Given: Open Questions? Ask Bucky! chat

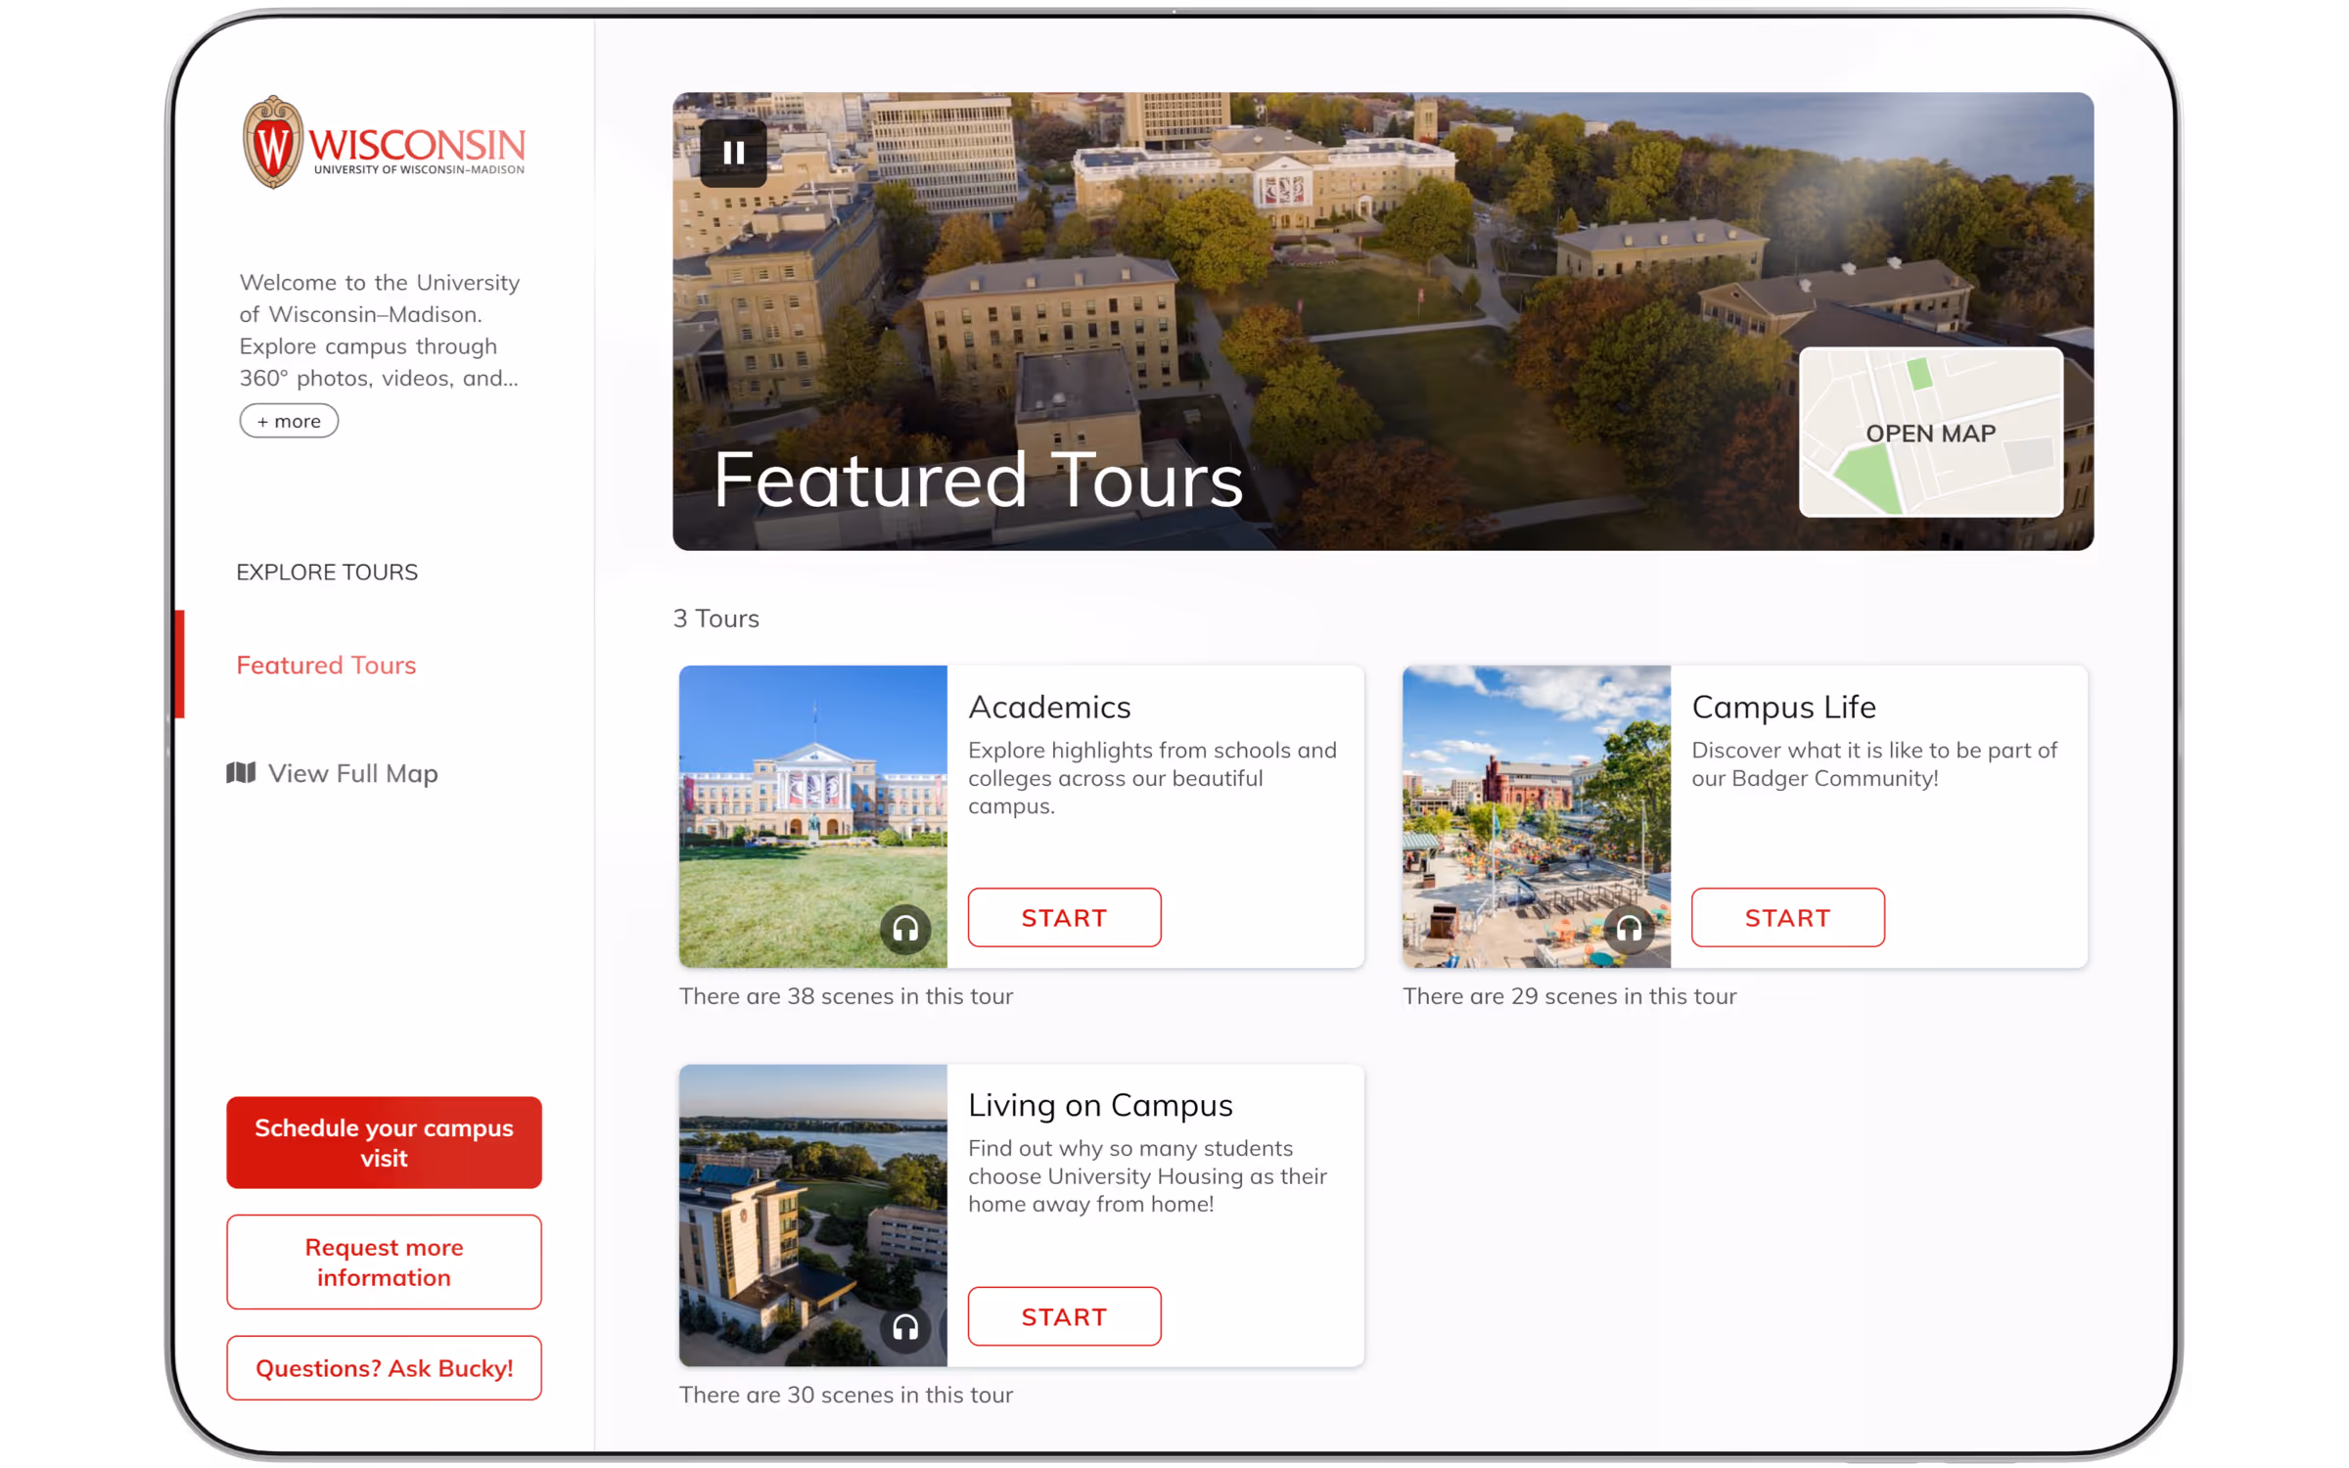Looking at the screenshot, I should pyautogui.click(x=384, y=1367).
